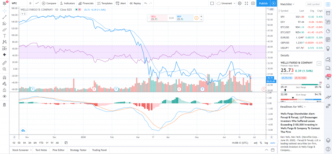This screenshot has width=332, height=154.
Task: Enter fullscreen mode
Action: (246, 3)
